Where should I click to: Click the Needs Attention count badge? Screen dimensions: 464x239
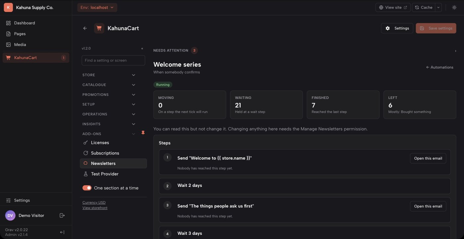195,50
